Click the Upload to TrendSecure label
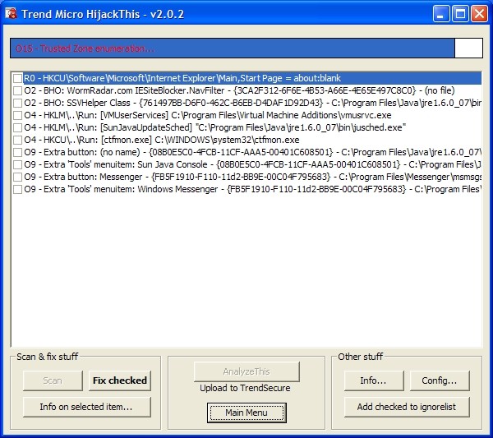 coord(245,388)
